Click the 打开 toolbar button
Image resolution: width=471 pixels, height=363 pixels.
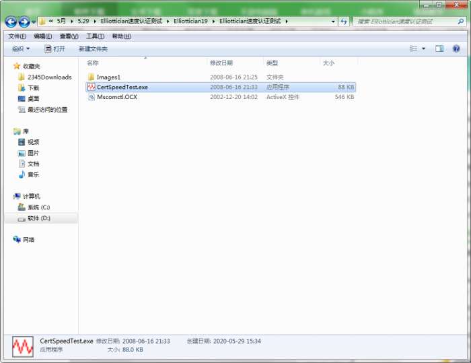click(x=55, y=48)
